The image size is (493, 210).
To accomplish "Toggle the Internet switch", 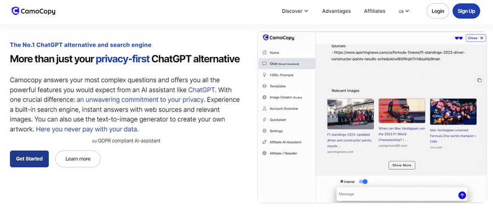I will (363, 182).
